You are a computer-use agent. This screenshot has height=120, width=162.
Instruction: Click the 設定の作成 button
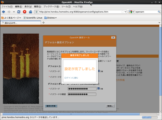tap(51, 106)
